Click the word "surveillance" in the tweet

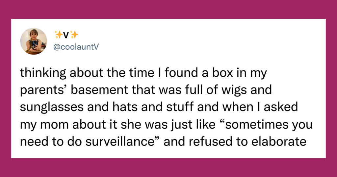(x=120, y=141)
